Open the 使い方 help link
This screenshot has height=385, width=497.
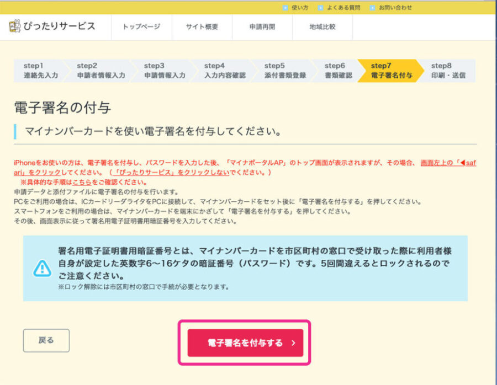[x=300, y=8]
